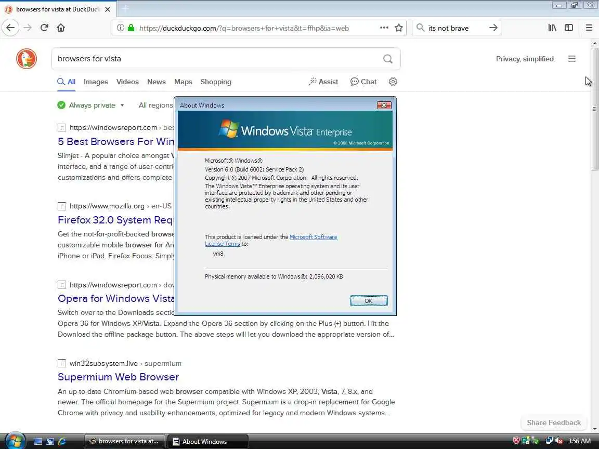599x449 pixels.
Task: Click the https://www.mozilla.org result URL
Action: [x=120, y=206]
